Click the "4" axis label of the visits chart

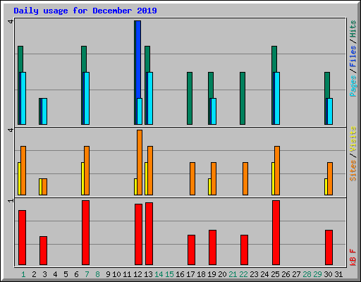[11, 130]
